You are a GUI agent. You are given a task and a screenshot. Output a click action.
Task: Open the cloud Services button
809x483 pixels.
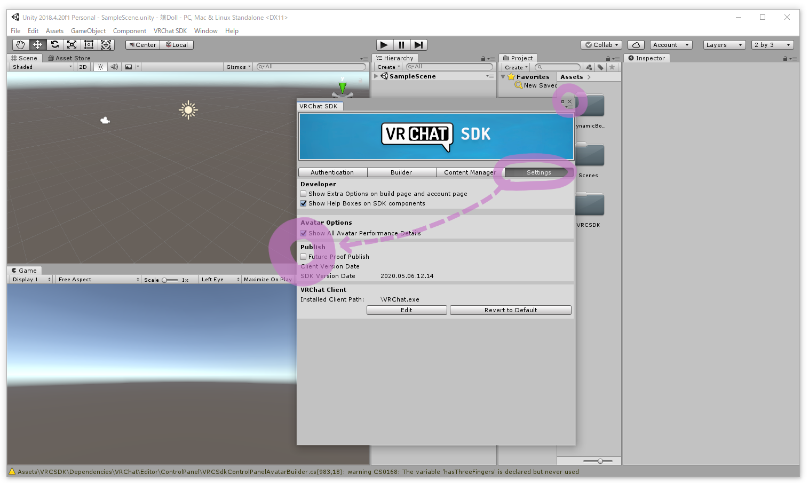click(x=636, y=45)
